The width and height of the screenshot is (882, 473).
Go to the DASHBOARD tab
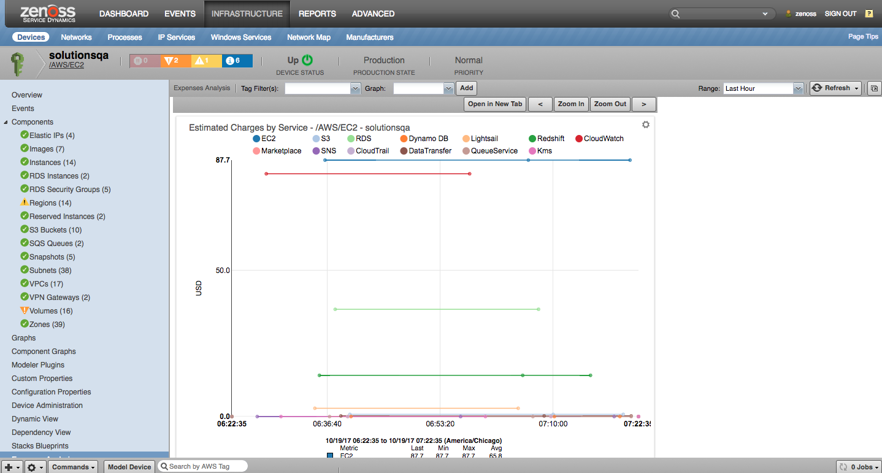[x=124, y=13]
